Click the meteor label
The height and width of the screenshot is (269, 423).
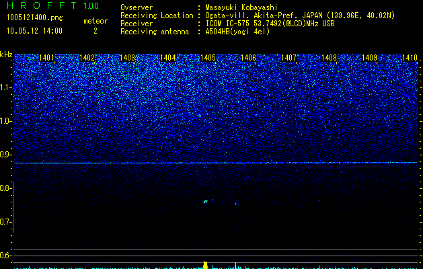[95, 21]
